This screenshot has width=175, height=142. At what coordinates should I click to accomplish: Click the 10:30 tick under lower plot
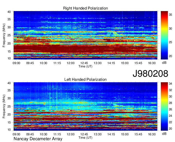(x=43, y=134)
